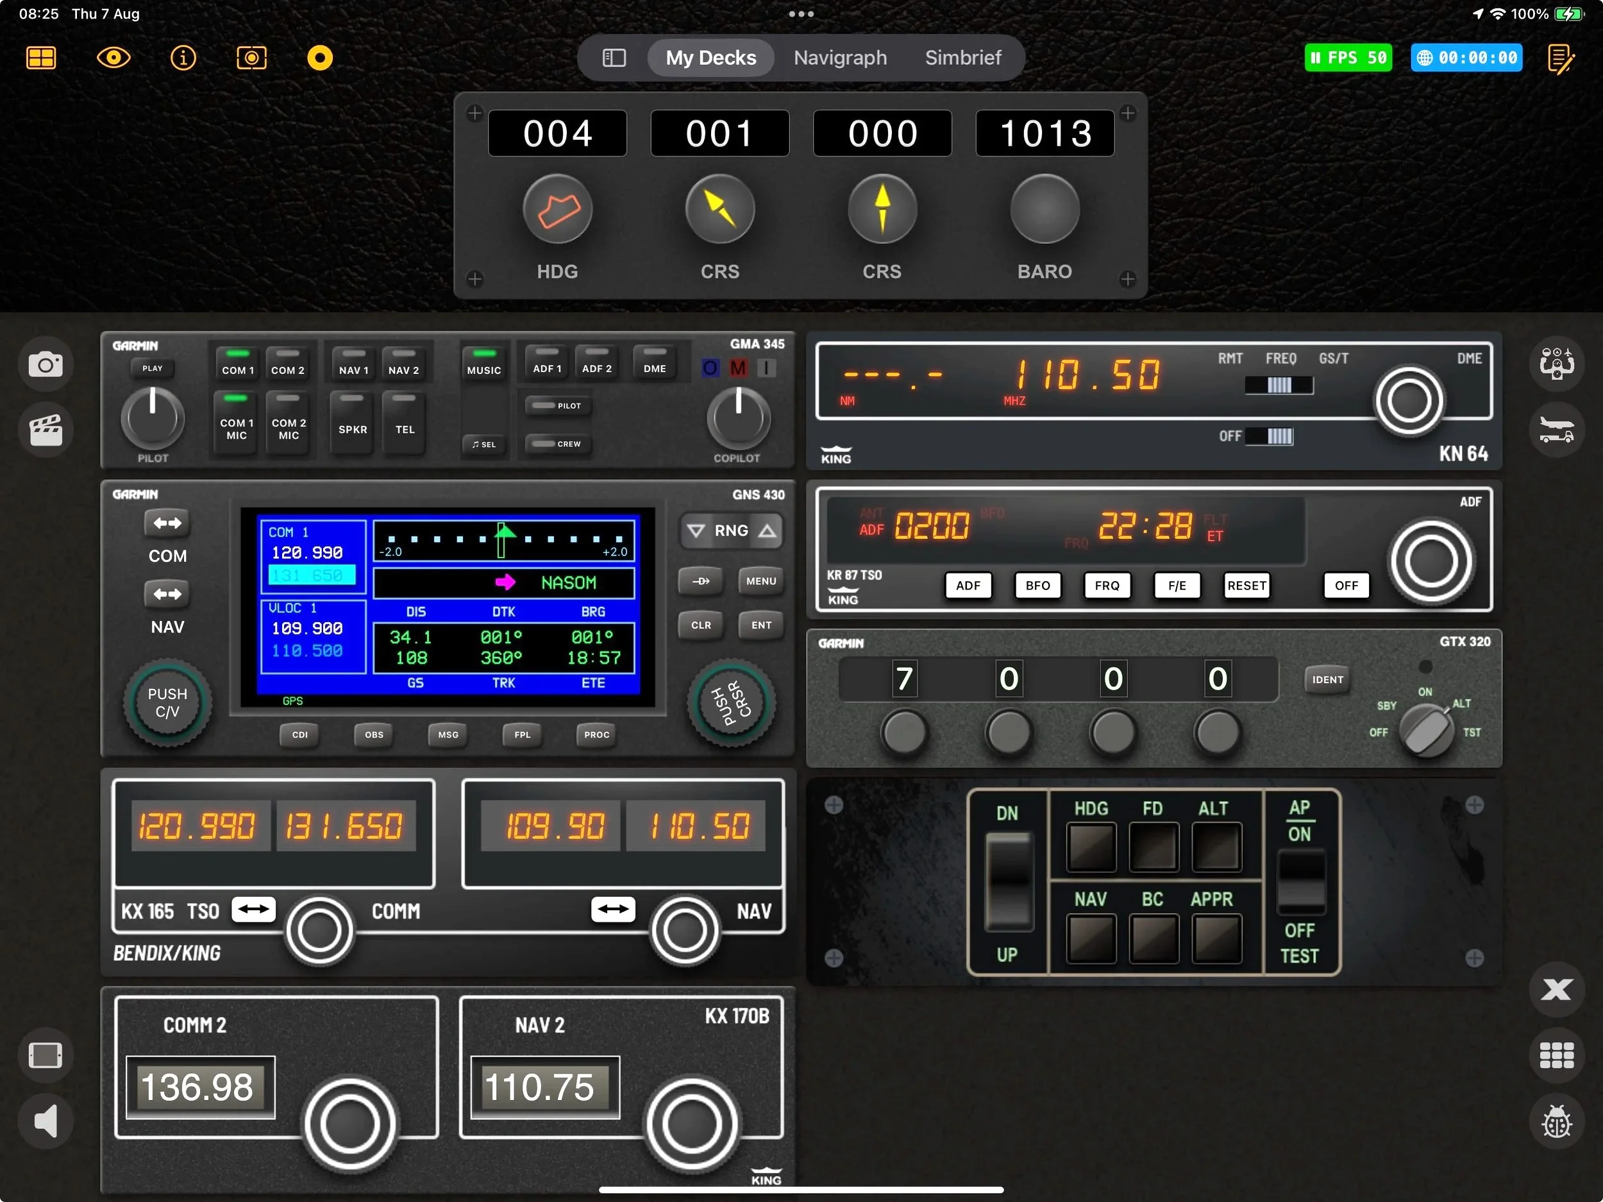The height and width of the screenshot is (1202, 1603).
Task: Swap KX 165 NAV frequencies arrow button
Action: [x=613, y=909]
